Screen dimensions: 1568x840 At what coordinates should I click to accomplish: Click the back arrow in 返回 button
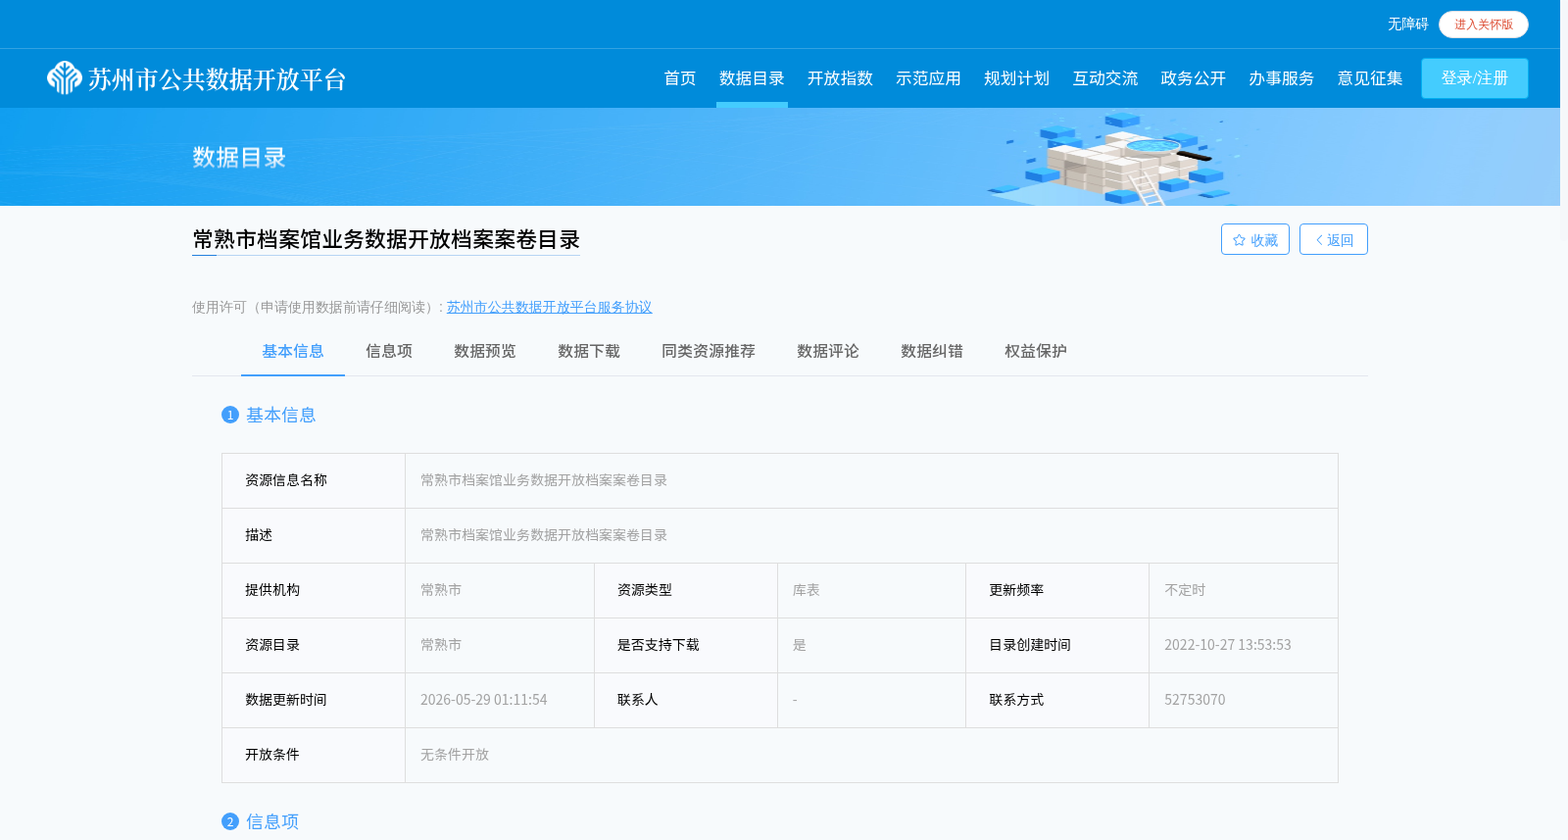pyautogui.click(x=1319, y=240)
